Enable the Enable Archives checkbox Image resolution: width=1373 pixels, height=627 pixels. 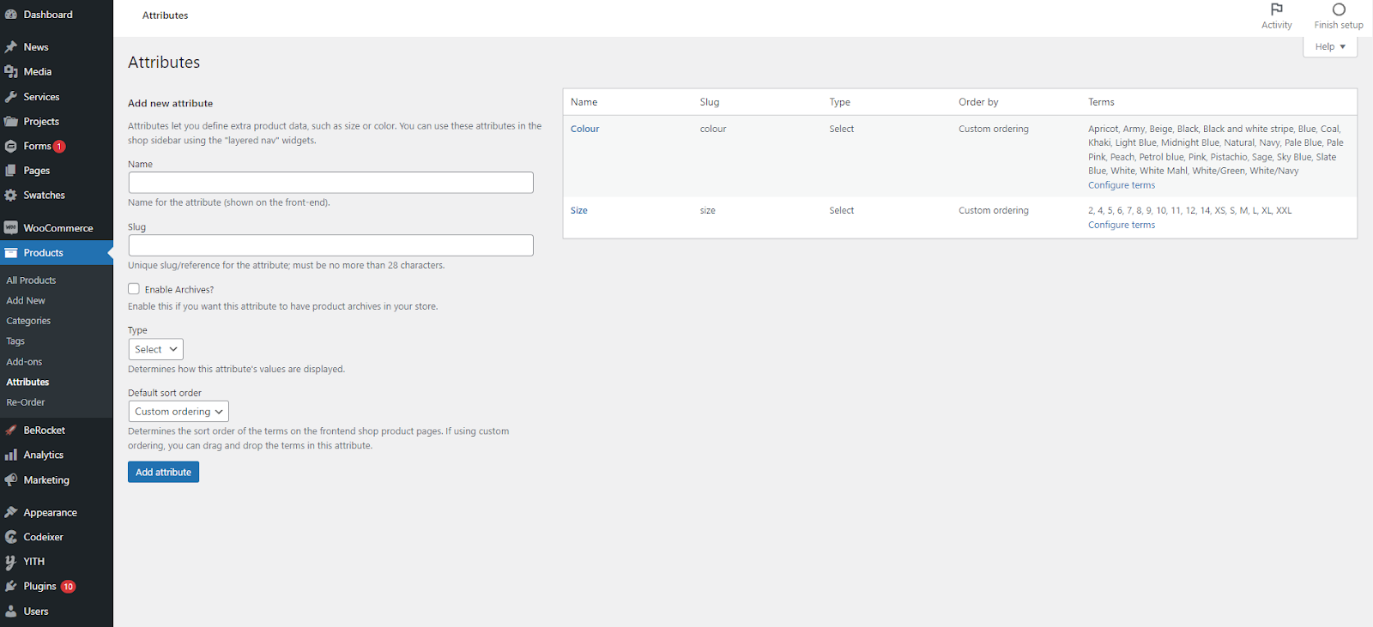pos(134,289)
